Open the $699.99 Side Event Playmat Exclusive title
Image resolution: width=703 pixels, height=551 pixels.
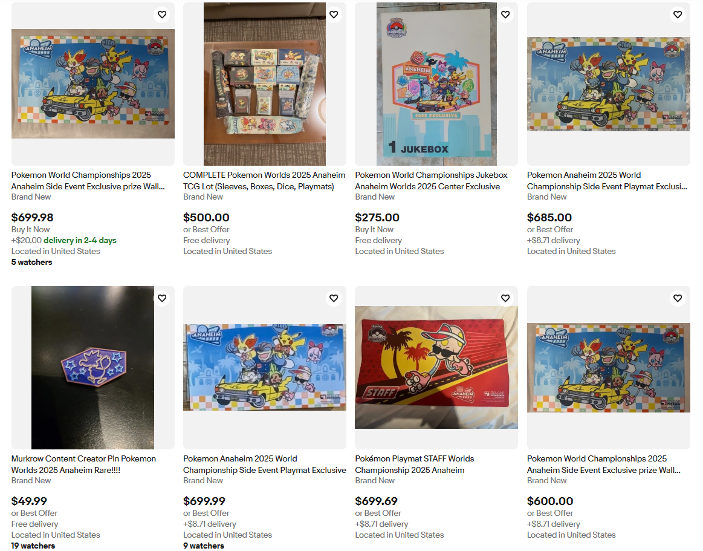pos(265,465)
